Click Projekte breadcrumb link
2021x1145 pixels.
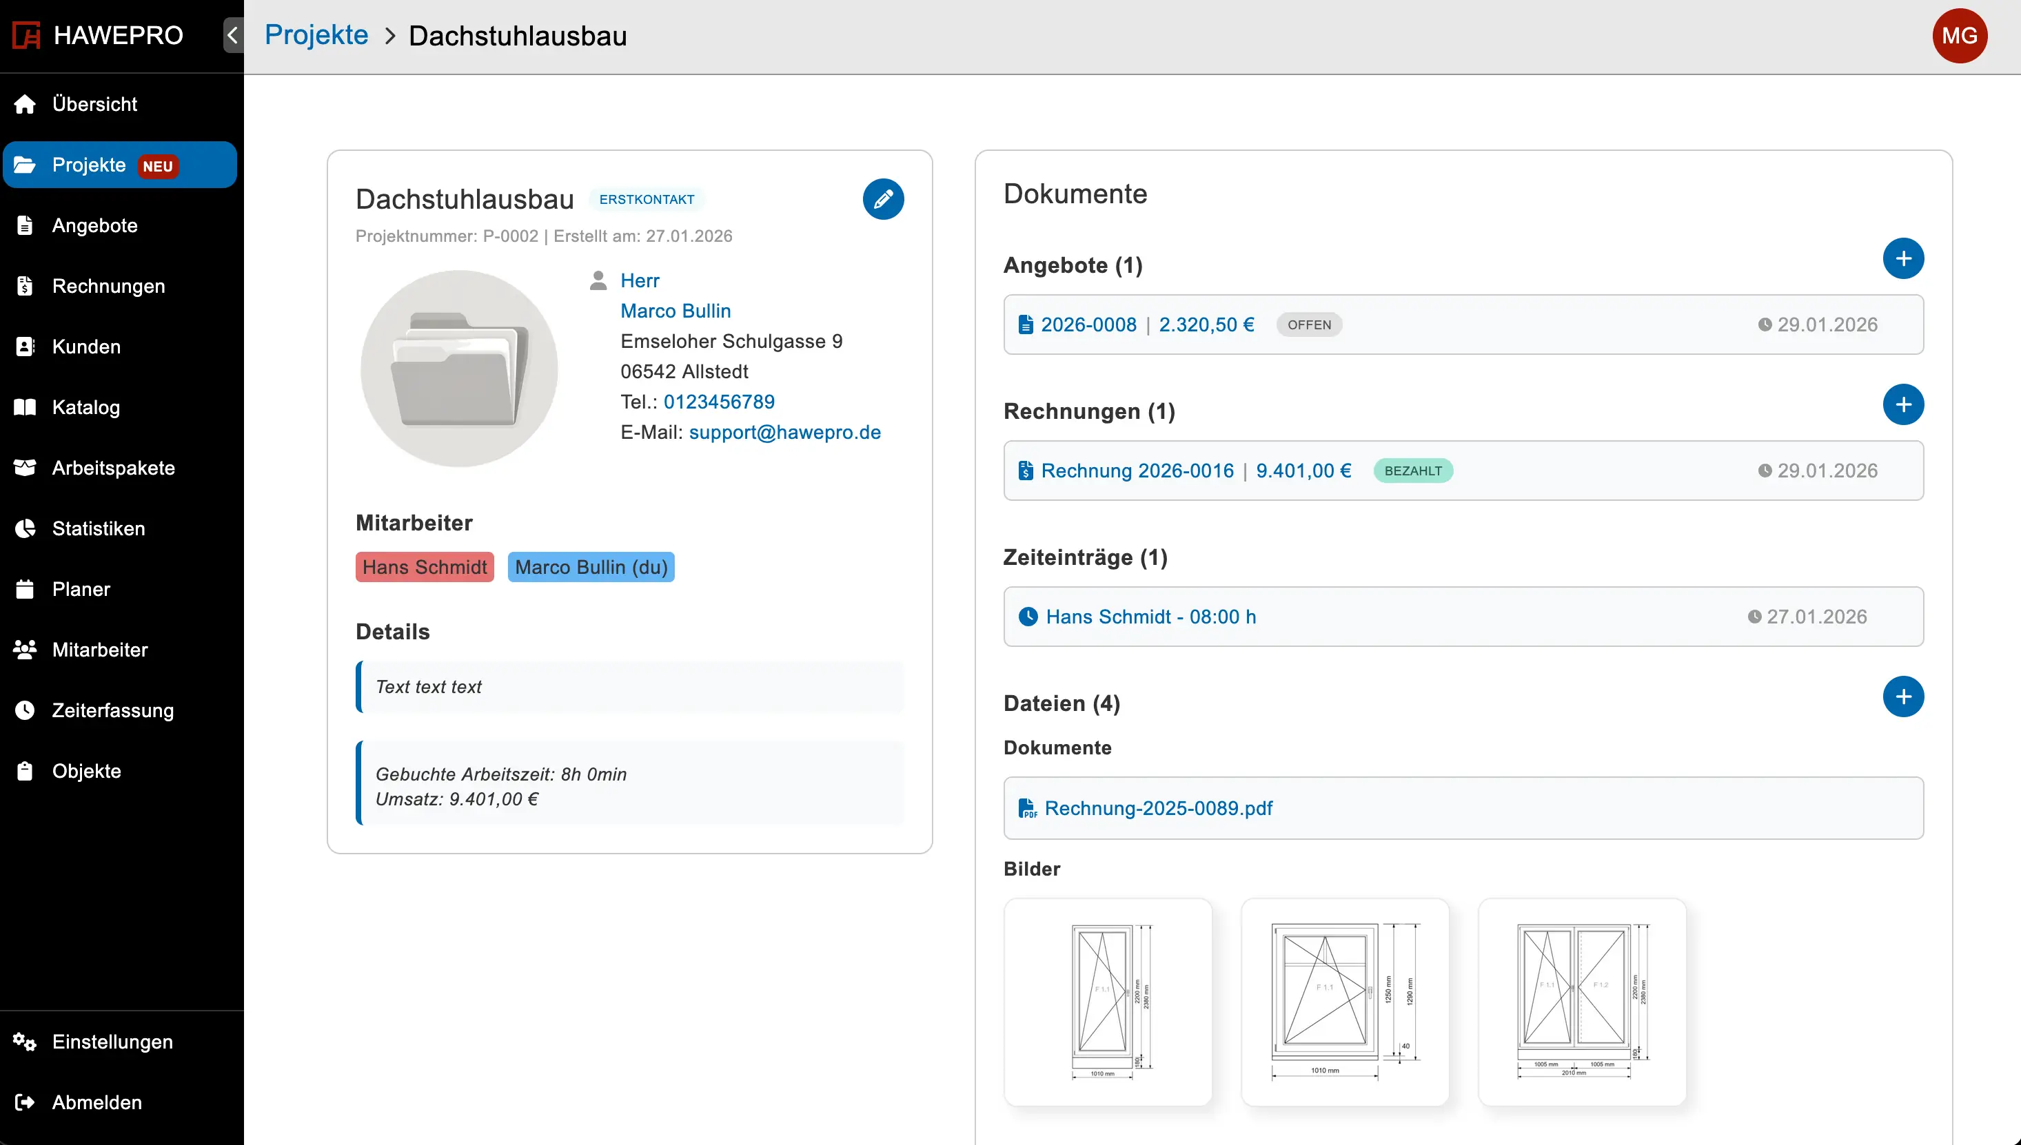[x=316, y=35]
